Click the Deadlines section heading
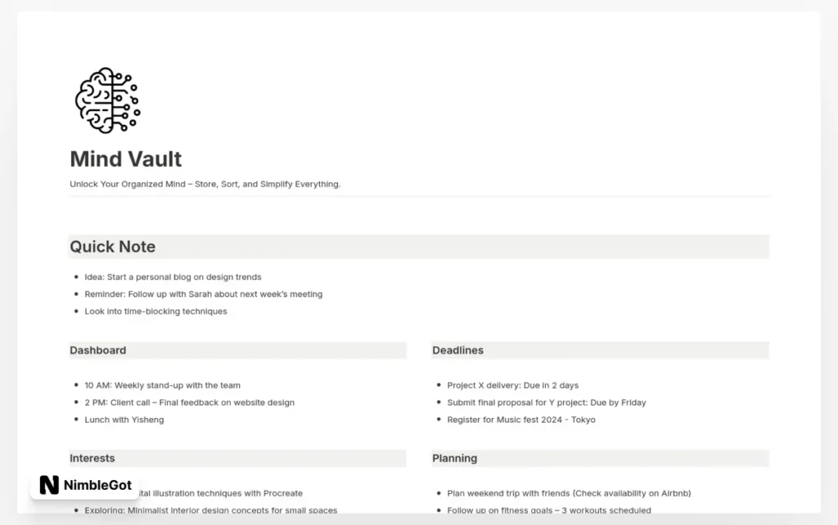 [x=458, y=350]
